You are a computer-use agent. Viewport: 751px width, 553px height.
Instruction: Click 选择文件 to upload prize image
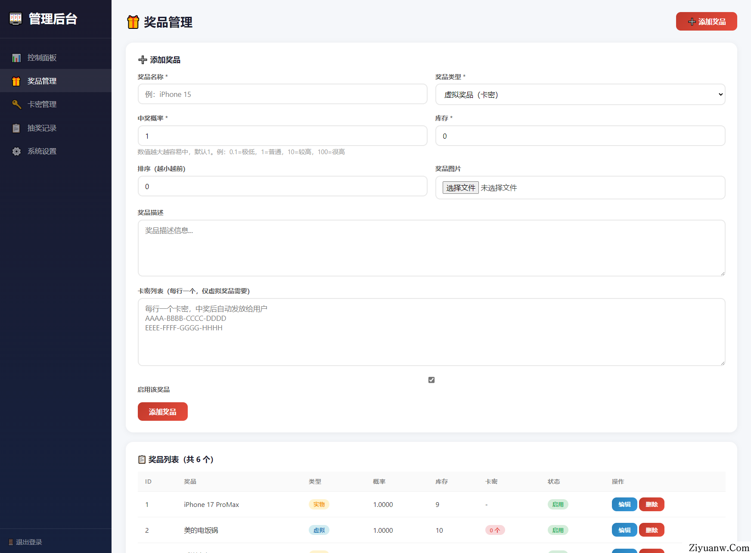coord(460,188)
